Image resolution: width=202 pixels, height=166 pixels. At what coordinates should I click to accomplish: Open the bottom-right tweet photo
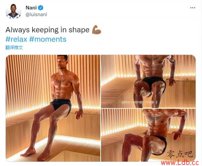(148, 135)
